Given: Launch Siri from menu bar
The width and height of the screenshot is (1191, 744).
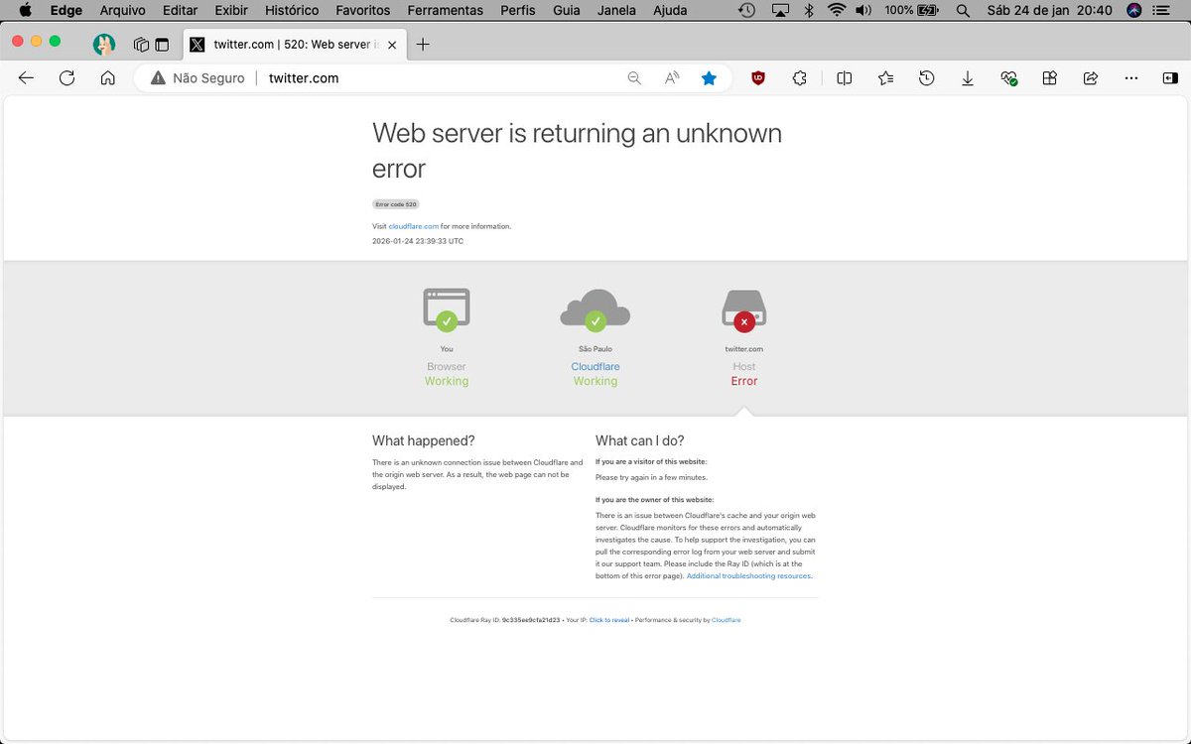Looking at the screenshot, I should pyautogui.click(x=1134, y=10).
